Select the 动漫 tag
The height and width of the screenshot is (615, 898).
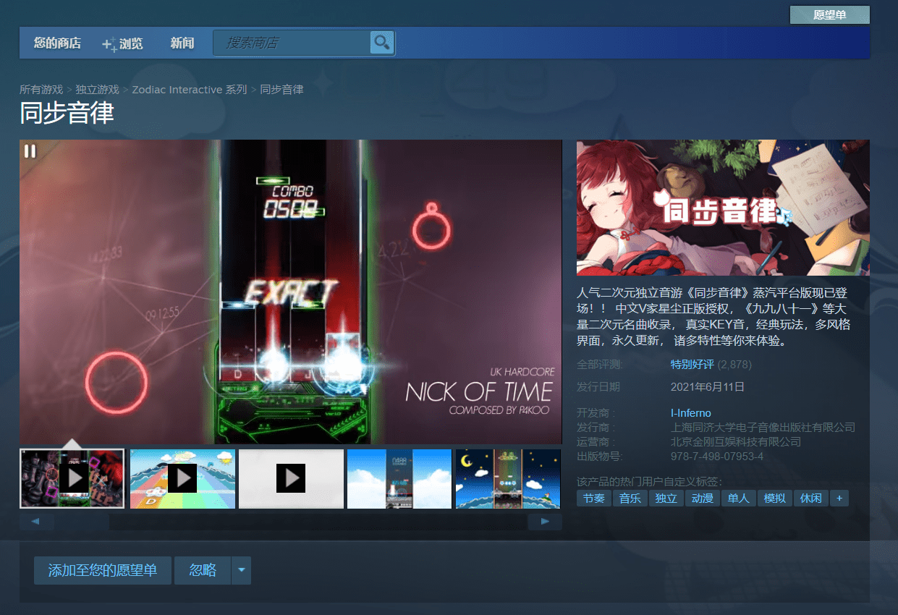pos(703,498)
